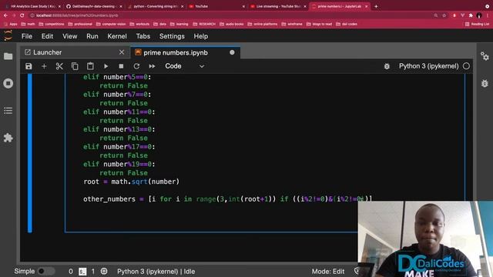Image resolution: width=493 pixels, height=277 pixels.
Task: Open the File menu
Action: [x=27, y=36]
